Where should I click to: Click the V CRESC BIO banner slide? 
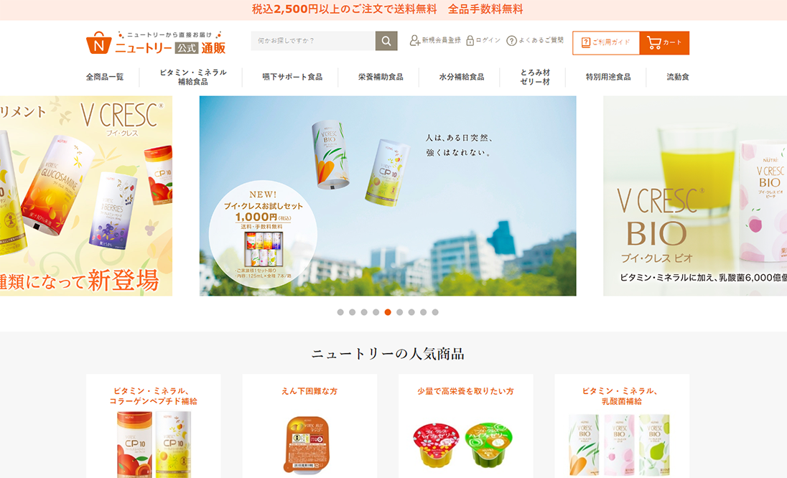[x=695, y=196]
